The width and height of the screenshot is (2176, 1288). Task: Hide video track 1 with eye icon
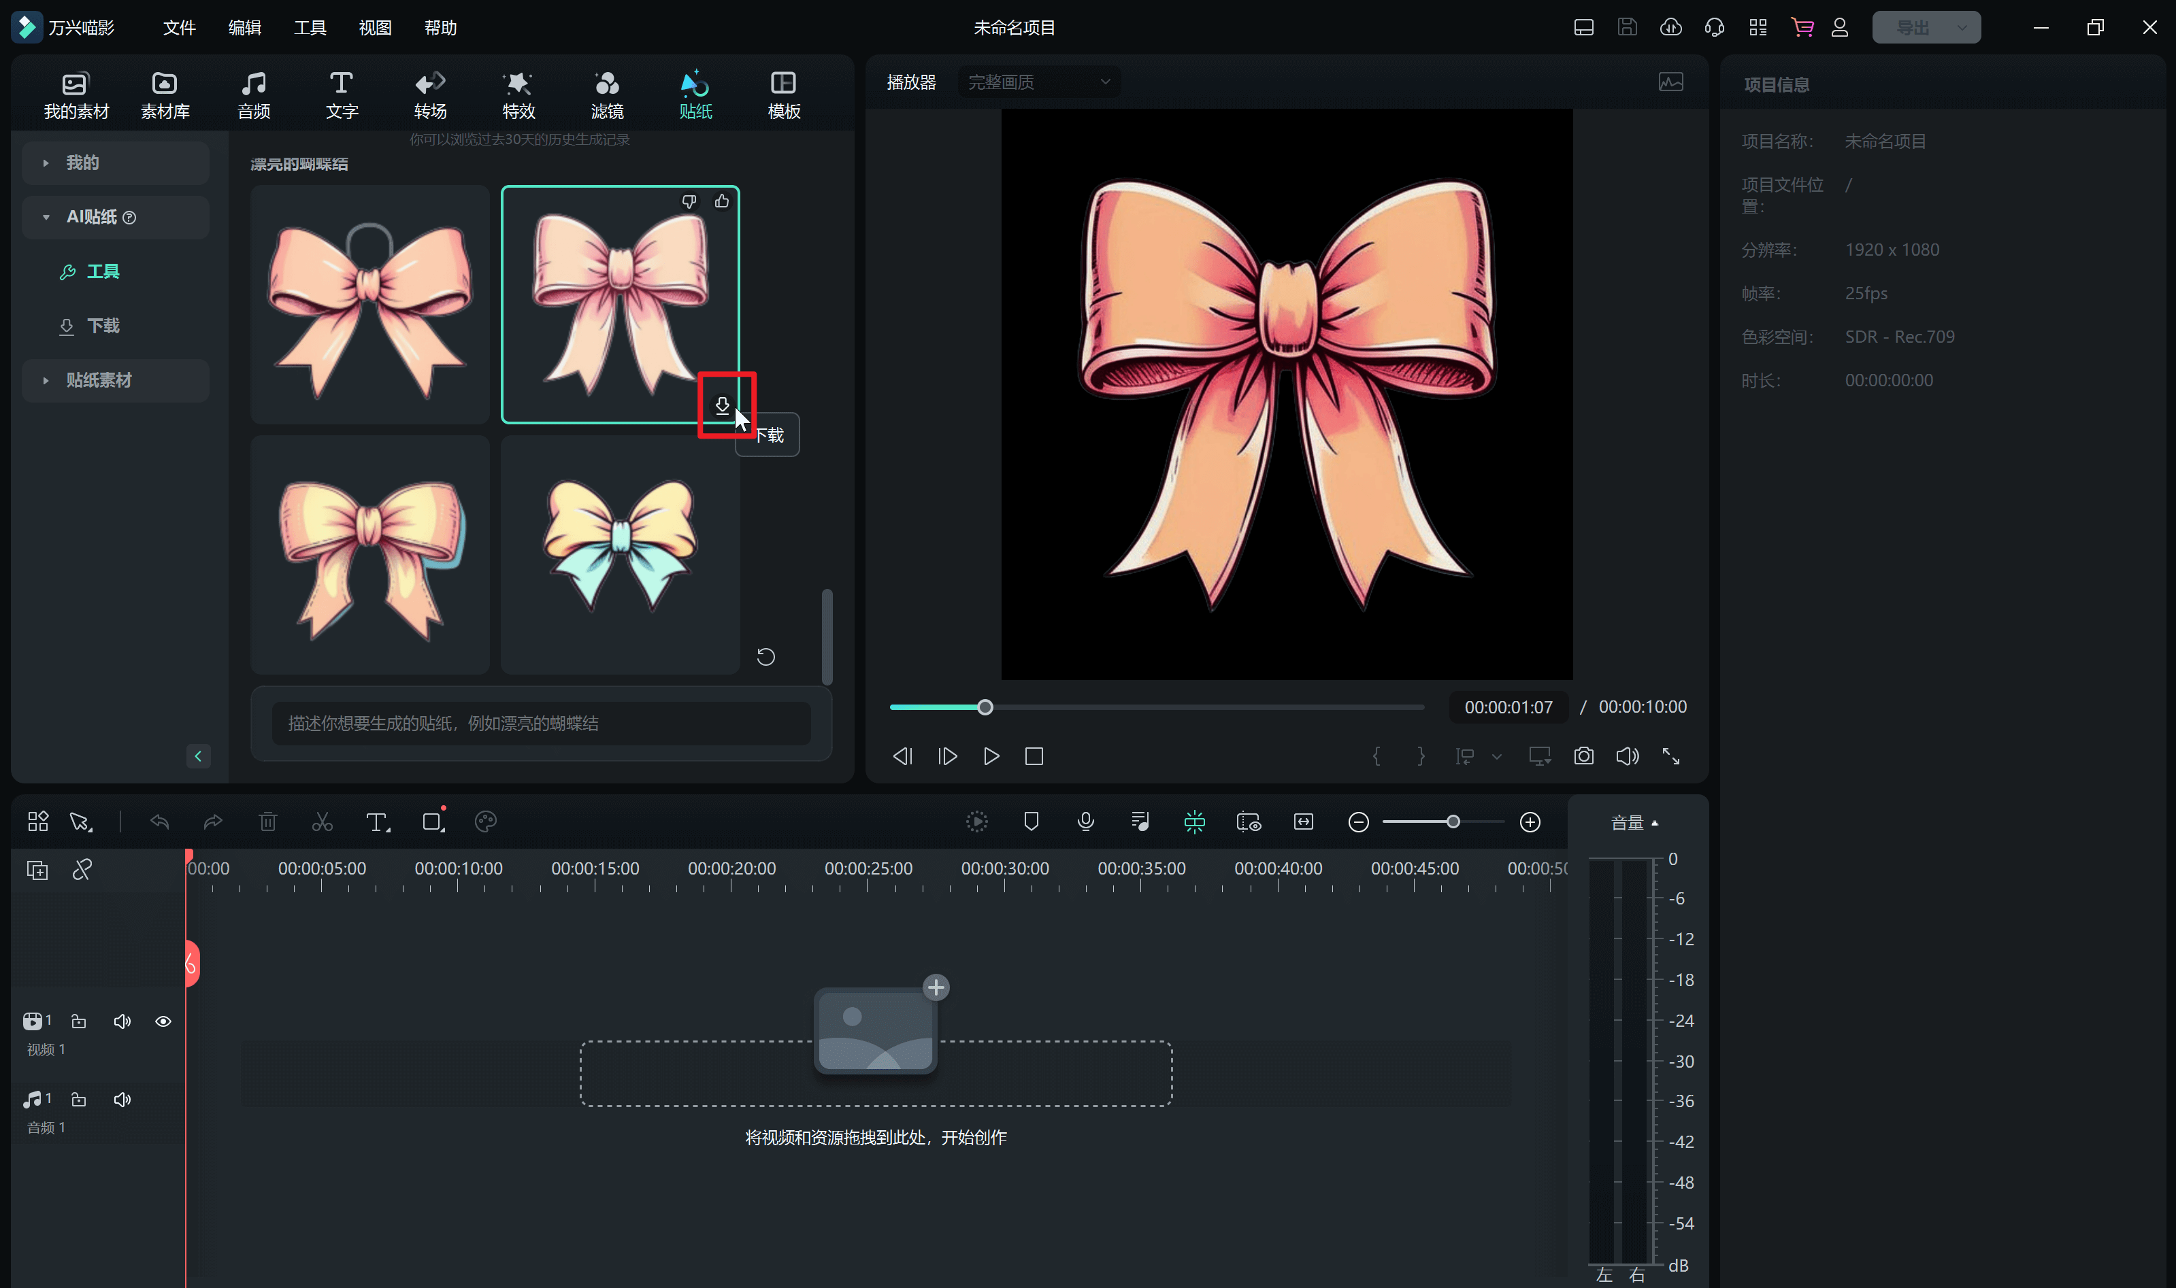[x=163, y=1021]
